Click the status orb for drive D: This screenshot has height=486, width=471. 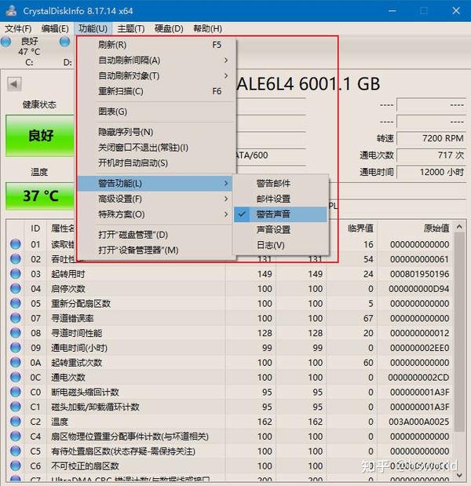click(64, 42)
